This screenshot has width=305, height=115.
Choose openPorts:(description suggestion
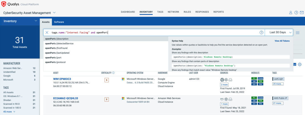point(106,39)
